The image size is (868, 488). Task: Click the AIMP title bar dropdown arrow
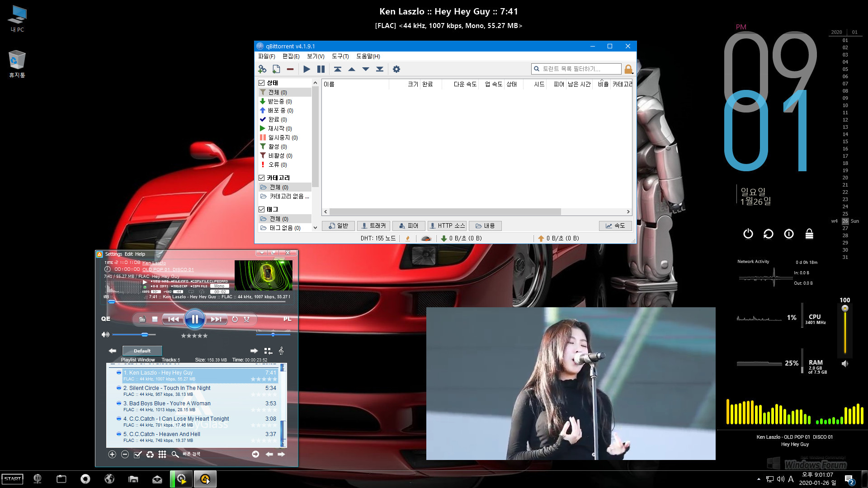click(261, 253)
